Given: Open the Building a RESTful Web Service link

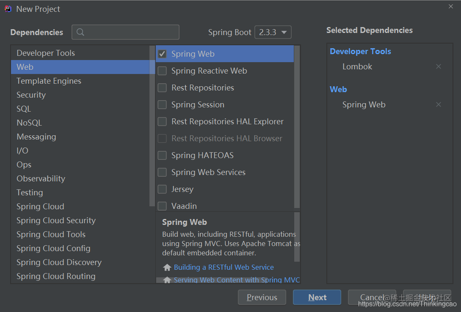Looking at the screenshot, I should pyautogui.click(x=223, y=267).
